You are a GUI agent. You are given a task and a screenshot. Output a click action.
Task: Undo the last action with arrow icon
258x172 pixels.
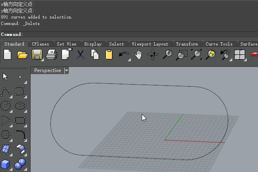(124, 55)
